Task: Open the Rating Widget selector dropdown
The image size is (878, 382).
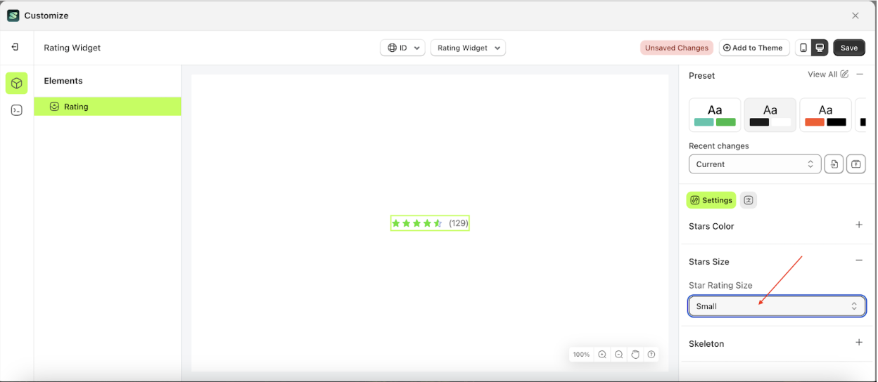Action: click(x=468, y=48)
